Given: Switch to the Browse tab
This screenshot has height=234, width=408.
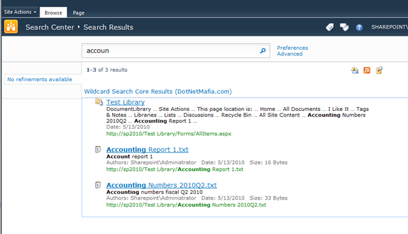Looking at the screenshot, I should coord(54,13).
